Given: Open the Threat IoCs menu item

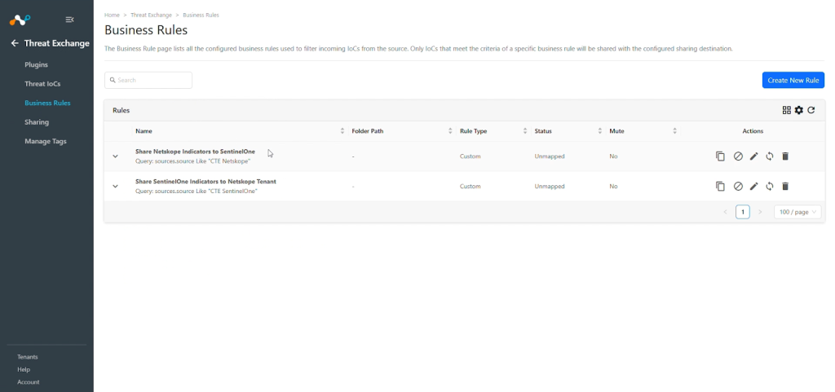Looking at the screenshot, I should 42,83.
